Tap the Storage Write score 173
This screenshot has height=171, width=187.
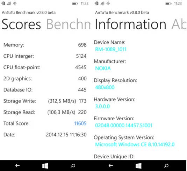(x=82, y=101)
